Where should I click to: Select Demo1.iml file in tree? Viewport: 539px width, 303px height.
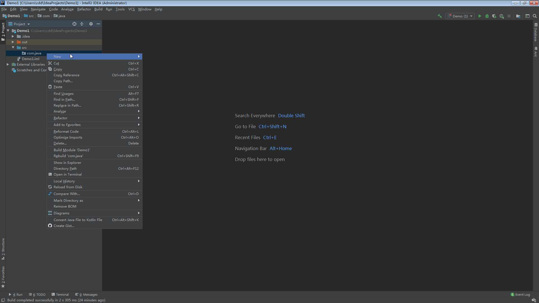tap(28, 59)
